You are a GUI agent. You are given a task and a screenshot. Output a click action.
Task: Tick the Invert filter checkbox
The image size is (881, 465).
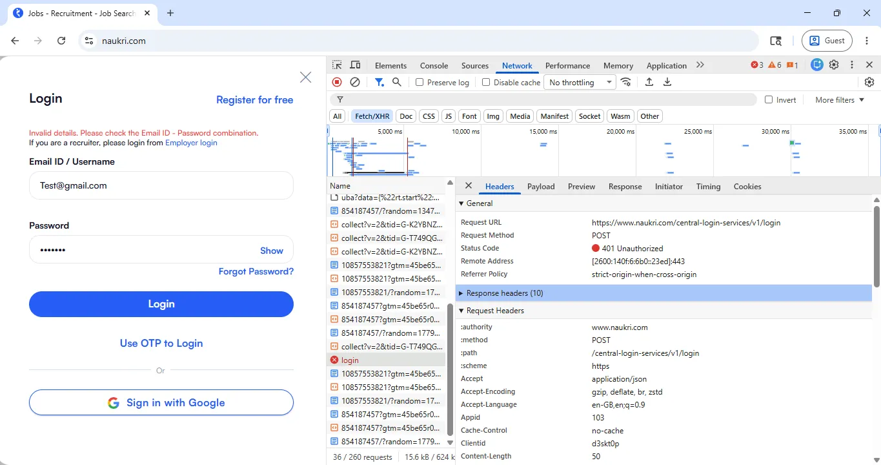coord(769,99)
